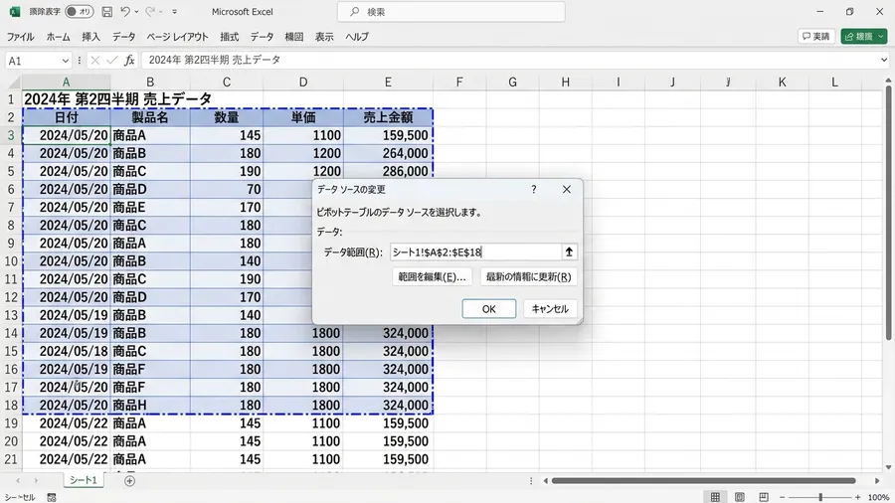Click cell containing 商品H
Image resolution: width=895 pixels, height=503 pixels.
coord(150,406)
